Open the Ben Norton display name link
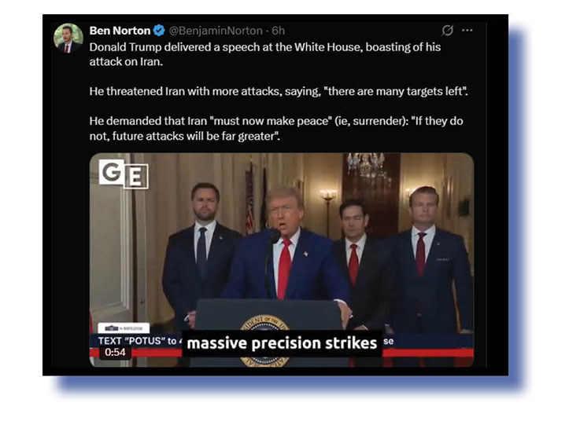Screen dimensions: 580x421 [x=120, y=31]
